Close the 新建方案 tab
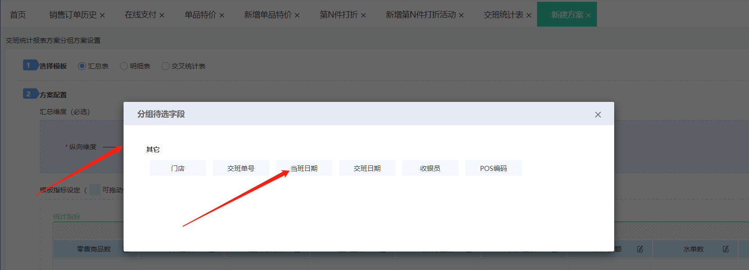 click(x=588, y=15)
